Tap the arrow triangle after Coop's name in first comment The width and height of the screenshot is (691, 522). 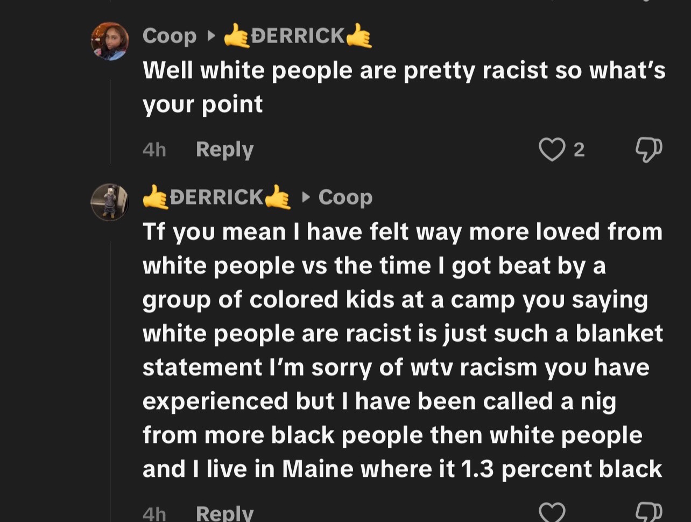tap(211, 36)
